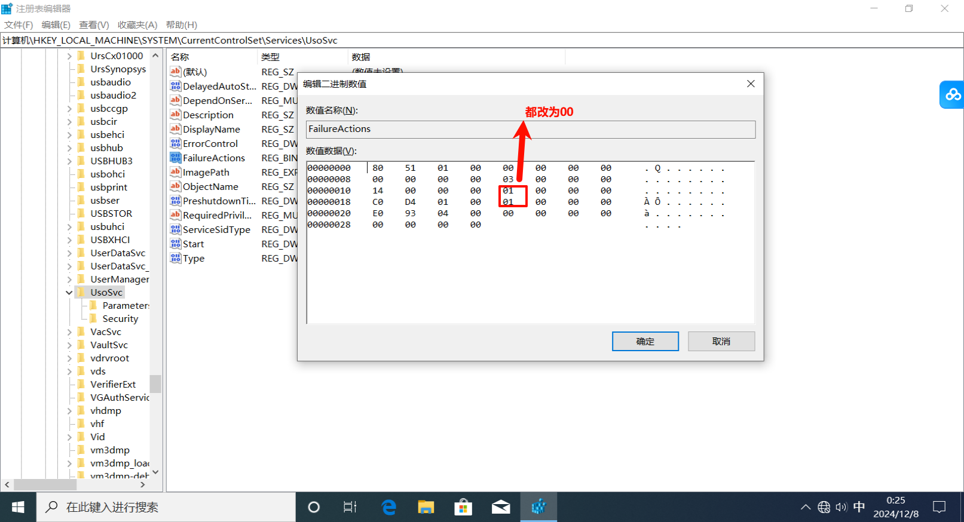Expand the vdrvroot key

coord(69,358)
